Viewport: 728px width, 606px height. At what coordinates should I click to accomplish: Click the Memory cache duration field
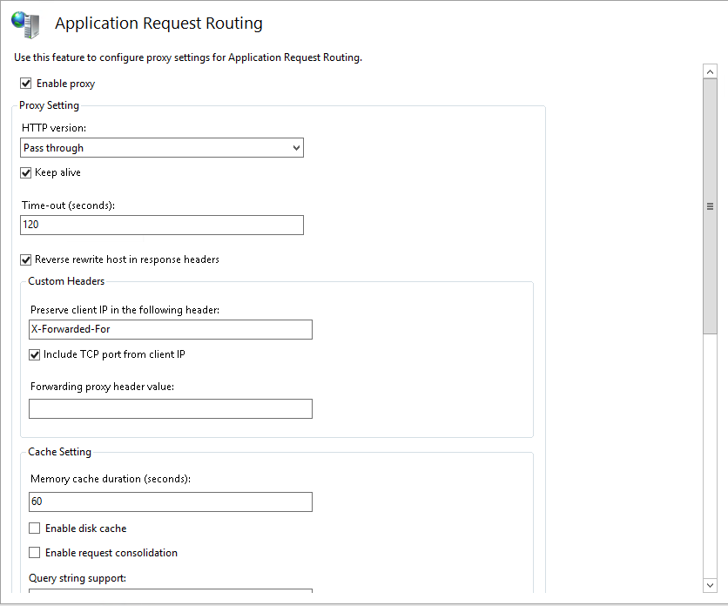pos(171,502)
